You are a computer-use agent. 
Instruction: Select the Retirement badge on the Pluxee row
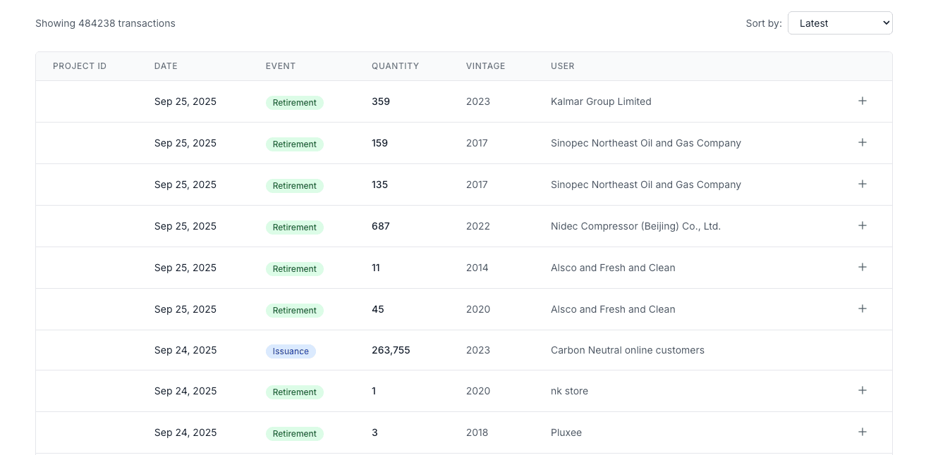coord(294,433)
